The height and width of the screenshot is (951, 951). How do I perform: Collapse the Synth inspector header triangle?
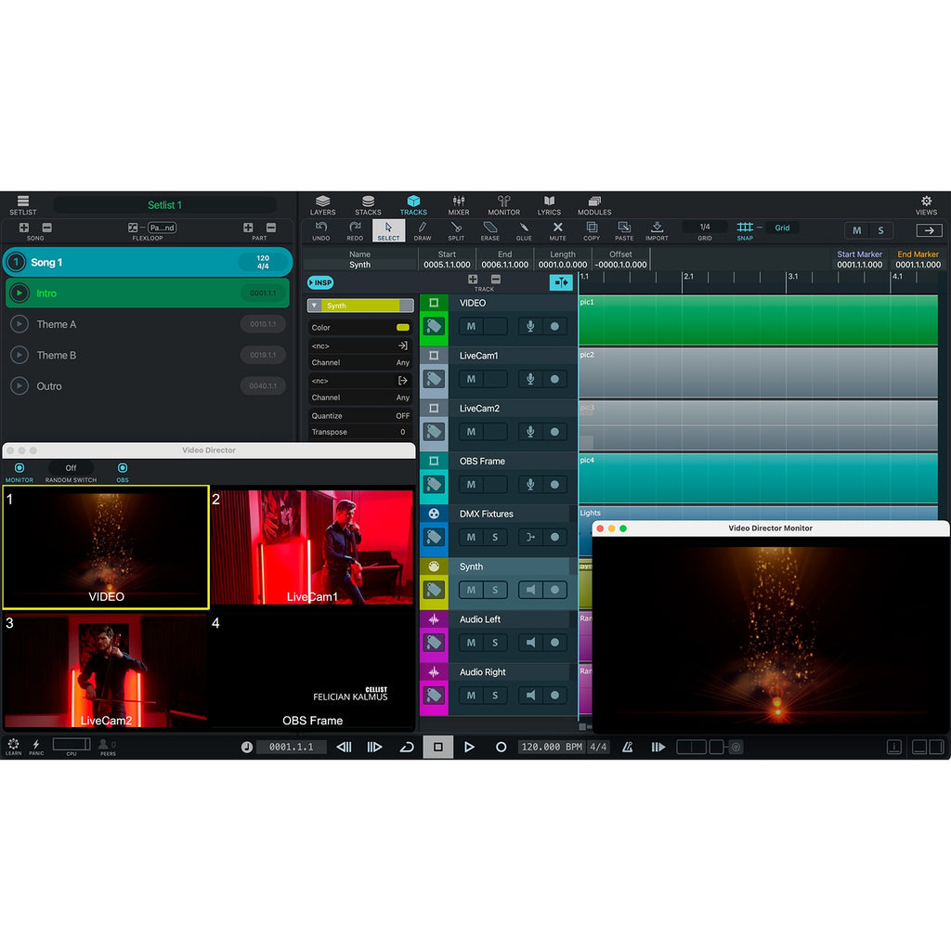point(314,306)
